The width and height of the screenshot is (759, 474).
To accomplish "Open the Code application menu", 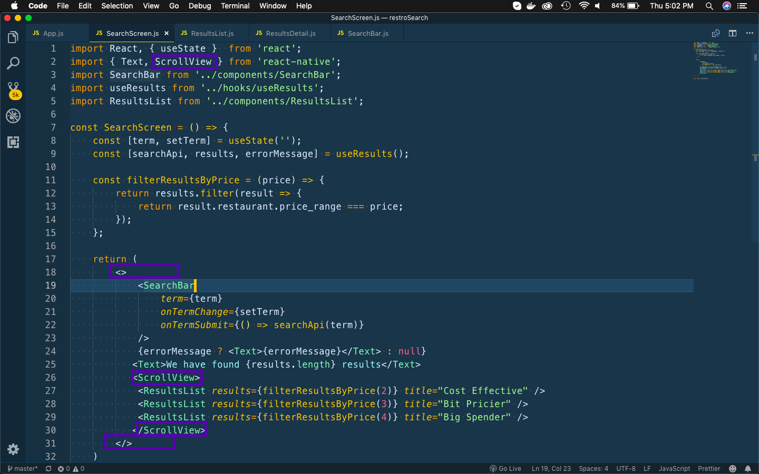I will pyautogui.click(x=38, y=6).
